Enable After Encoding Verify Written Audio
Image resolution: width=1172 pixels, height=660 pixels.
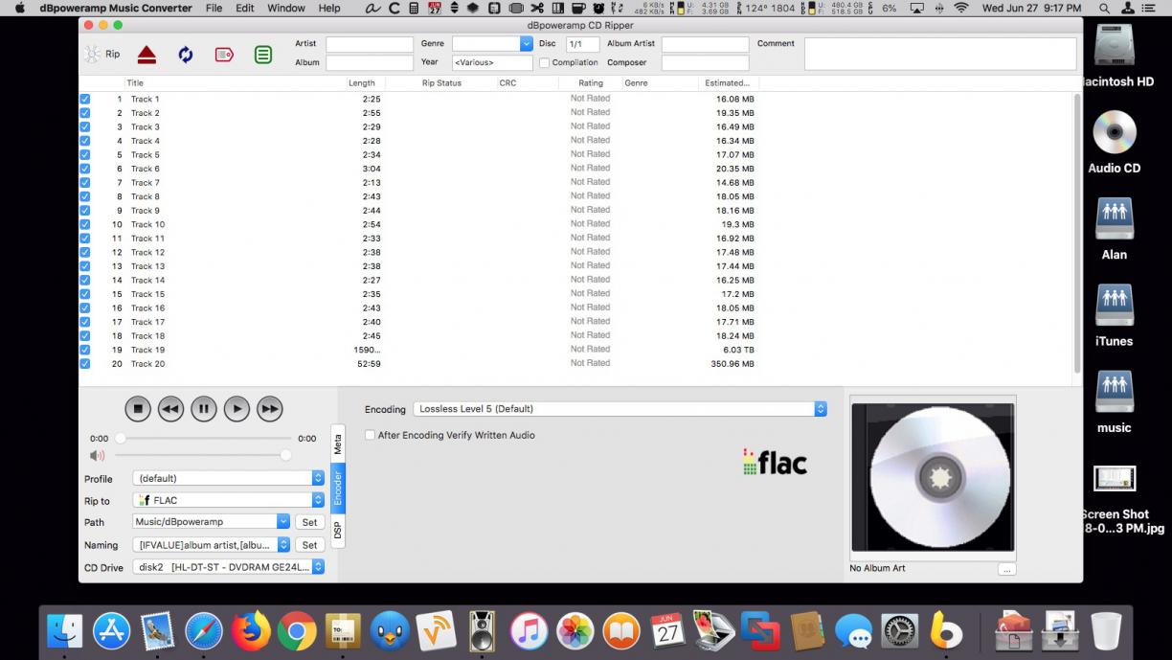tap(370, 435)
